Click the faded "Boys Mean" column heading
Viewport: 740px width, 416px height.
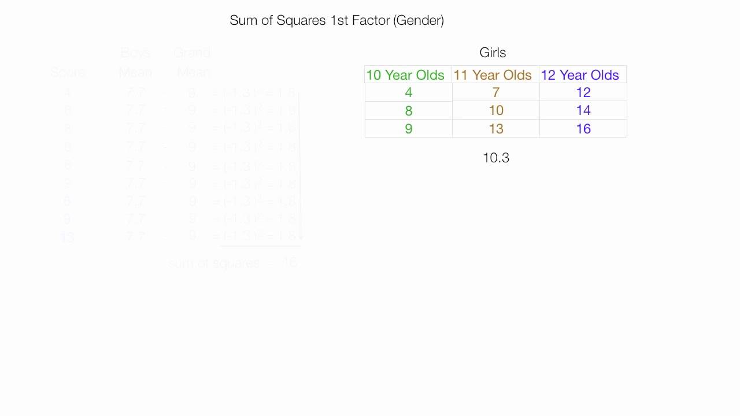point(135,62)
